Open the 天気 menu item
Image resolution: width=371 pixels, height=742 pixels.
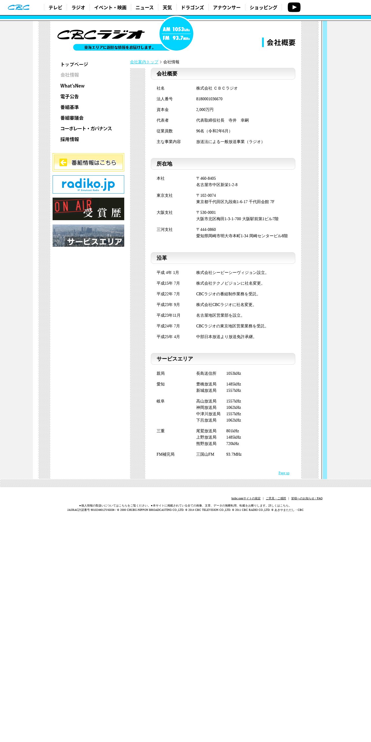click(x=167, y=8)
